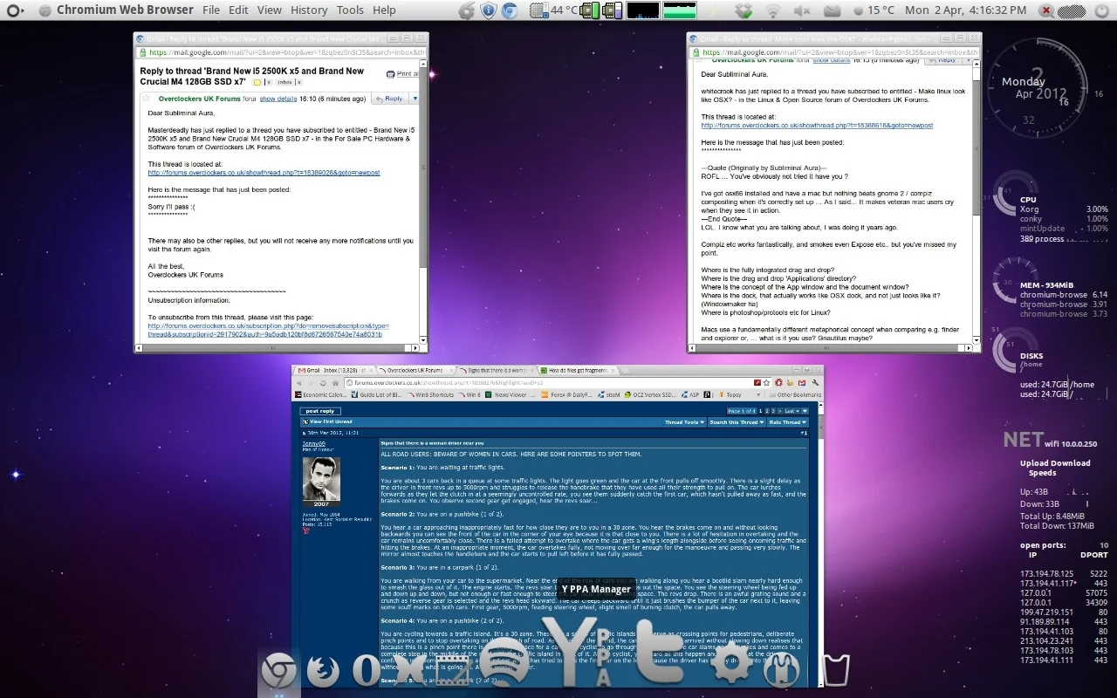Open the History menu
Image resolution: width=1117 pixels, height=698 pixels.
(309, 10)
